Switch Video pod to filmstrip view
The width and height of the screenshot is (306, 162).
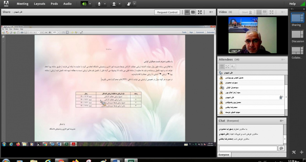click(264, 12)
